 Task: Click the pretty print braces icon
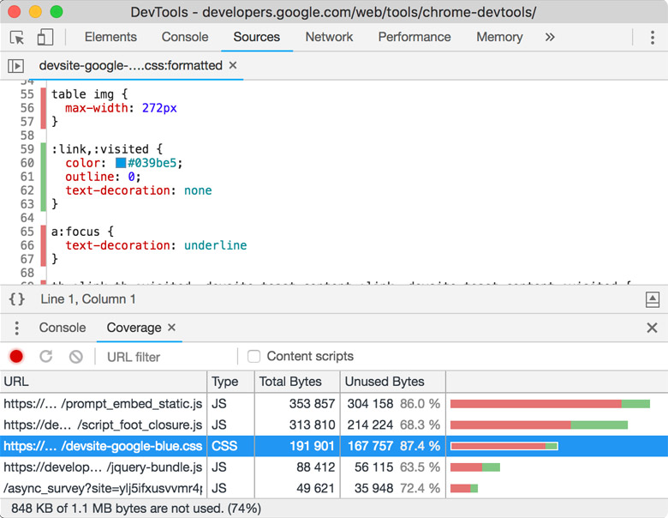tap(16, 299)
